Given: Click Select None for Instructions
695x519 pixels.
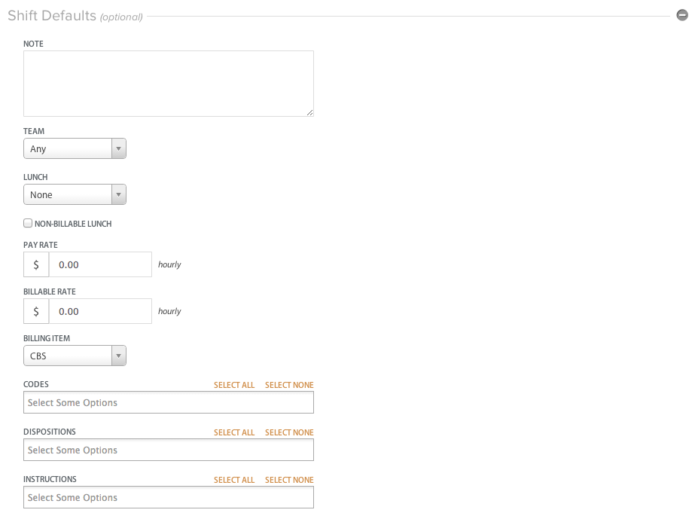Looking at the screenshot, I should coord(289,480).
